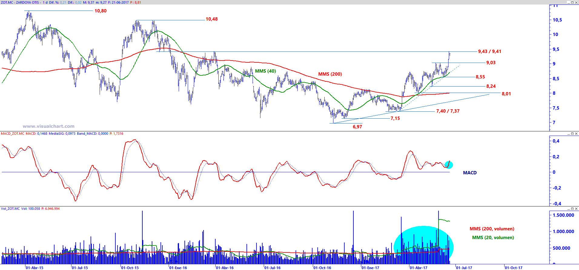Select the 6,97 low label
This screenshot has width=579, height=270.
357,127
